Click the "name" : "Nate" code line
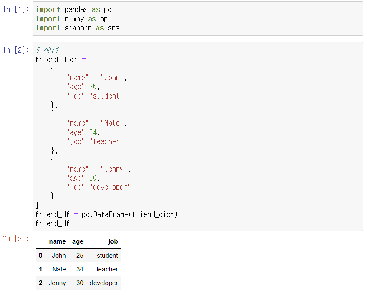The width and height of the screenshot is (367, 295). coord(96,123)
